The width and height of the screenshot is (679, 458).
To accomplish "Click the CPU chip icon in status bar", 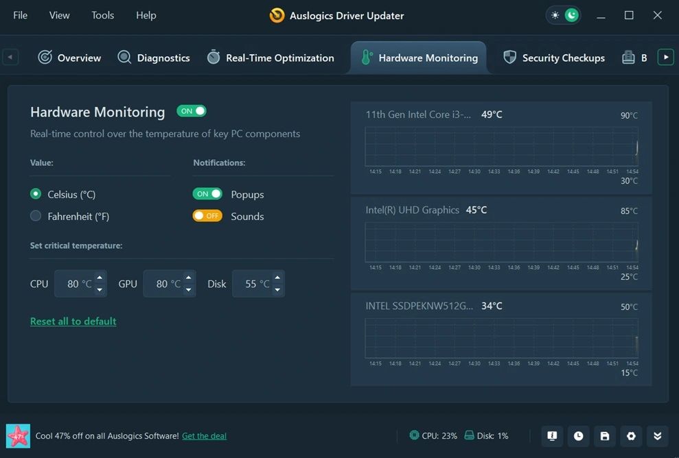I will (414, 435).
